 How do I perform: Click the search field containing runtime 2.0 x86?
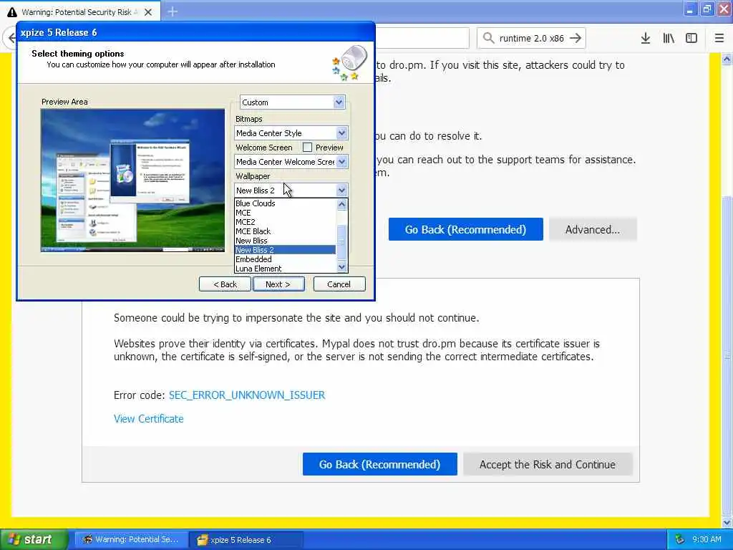[531, 39]
